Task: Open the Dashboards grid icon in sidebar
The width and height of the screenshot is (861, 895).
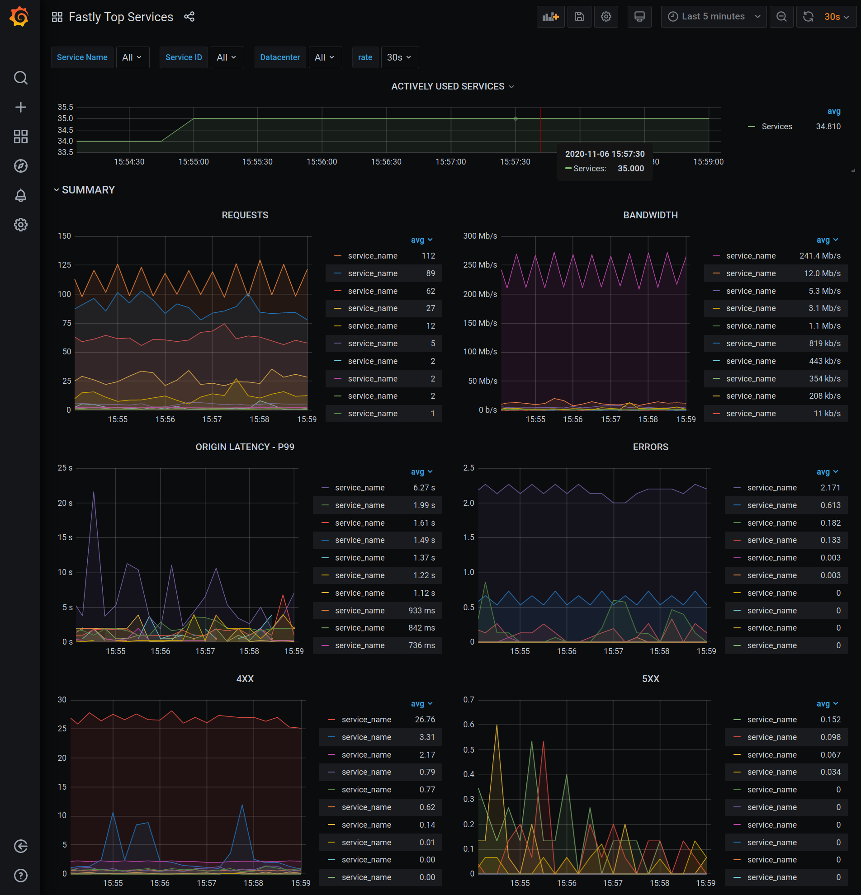Action: [20, 137]
